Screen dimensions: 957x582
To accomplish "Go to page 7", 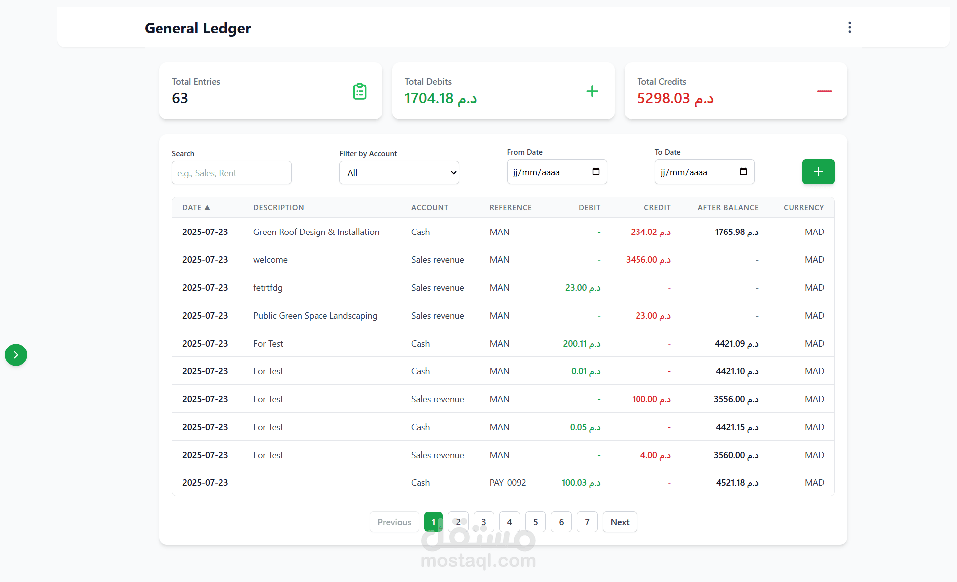I will click(587, 522).
